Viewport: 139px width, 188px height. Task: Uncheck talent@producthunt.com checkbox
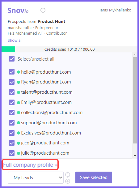(12, 92)
